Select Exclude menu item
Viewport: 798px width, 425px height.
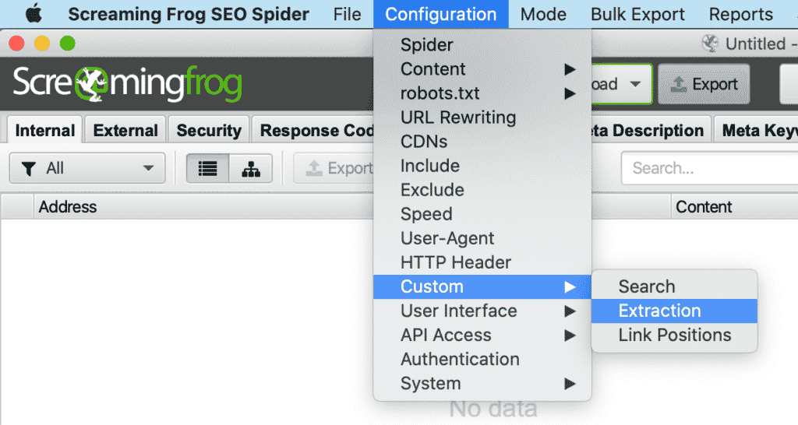click(482, 190)
